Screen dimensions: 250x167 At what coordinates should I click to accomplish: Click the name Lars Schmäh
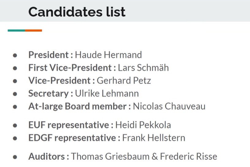143,67
